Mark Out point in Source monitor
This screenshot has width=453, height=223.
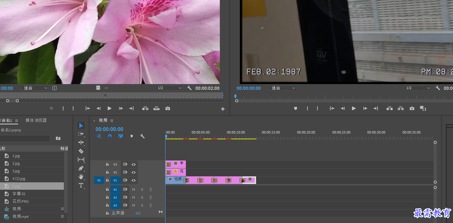(73, 108)
